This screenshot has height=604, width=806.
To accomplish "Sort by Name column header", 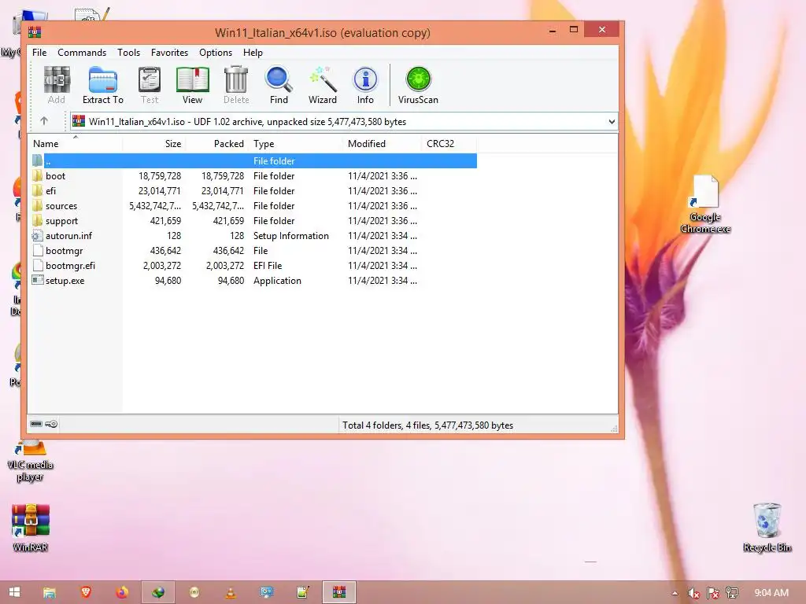I will (x=76, y=144).
